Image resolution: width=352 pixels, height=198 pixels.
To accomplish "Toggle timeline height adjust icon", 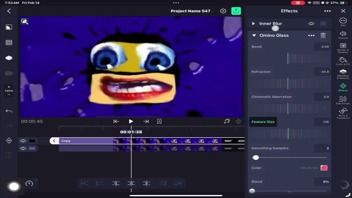I will point(238,121).
